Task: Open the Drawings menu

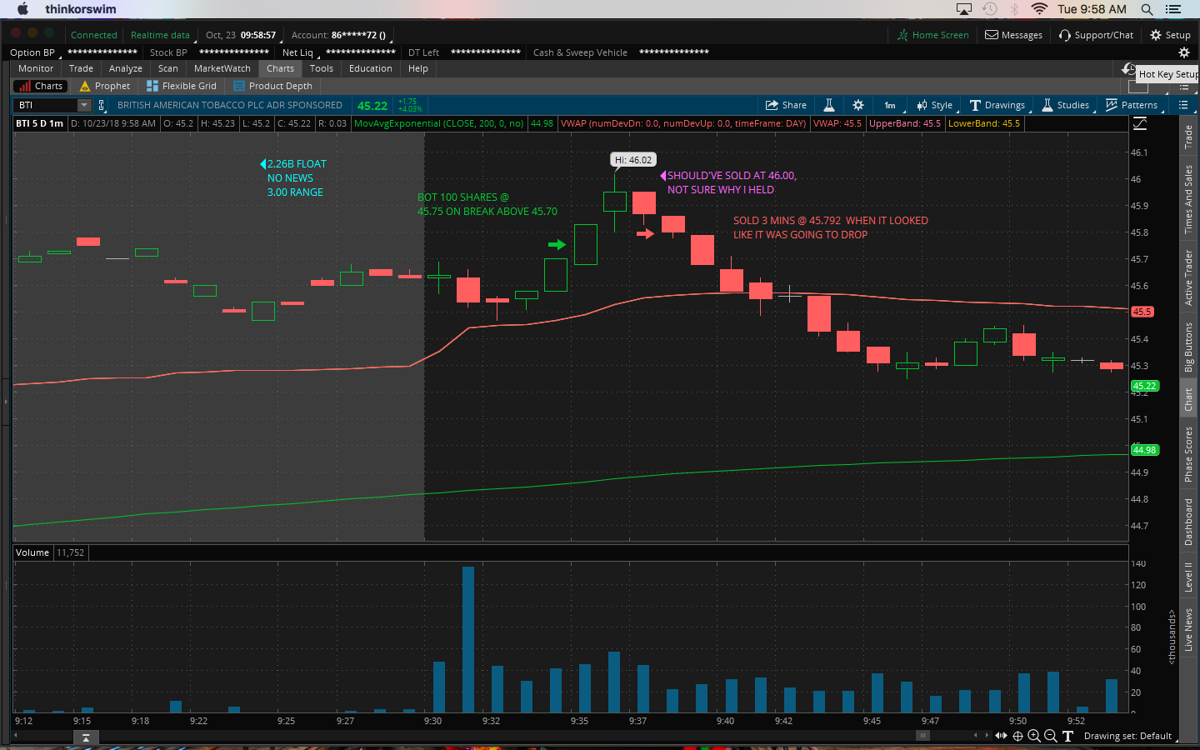Action: (x=997, y=105)
